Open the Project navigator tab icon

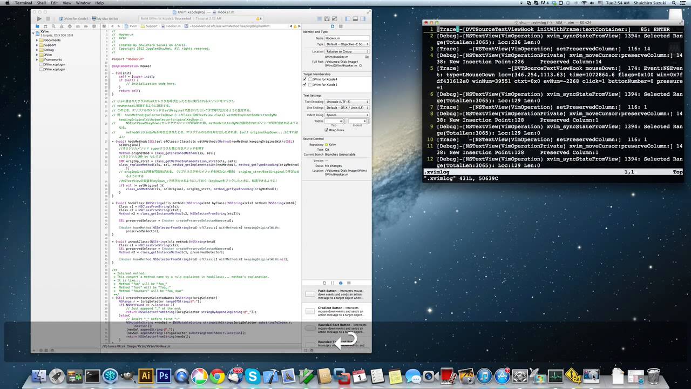[x=37, y=26]
